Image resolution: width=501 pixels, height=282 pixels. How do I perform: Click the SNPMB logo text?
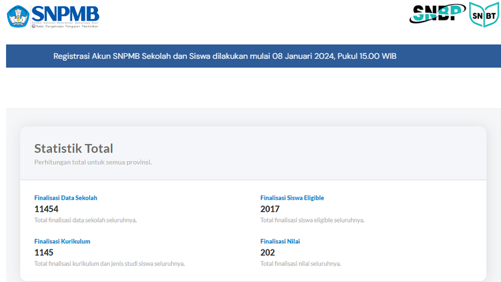[65, 13]
